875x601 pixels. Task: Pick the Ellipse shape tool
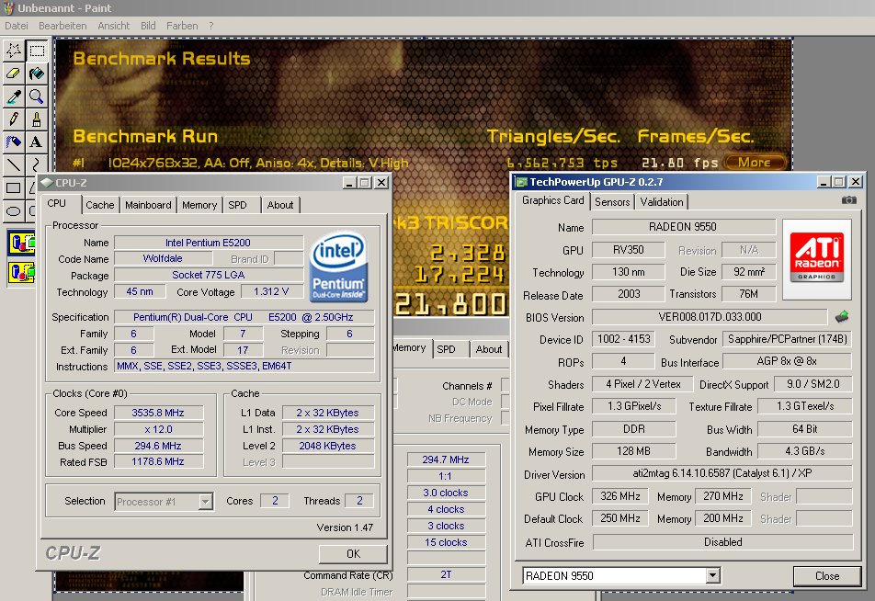[14, 211]
